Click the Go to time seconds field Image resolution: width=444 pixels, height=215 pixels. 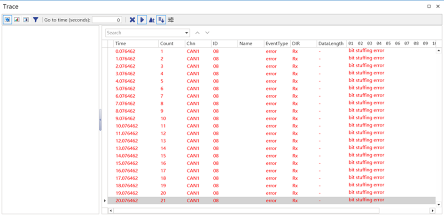point(107,20)
